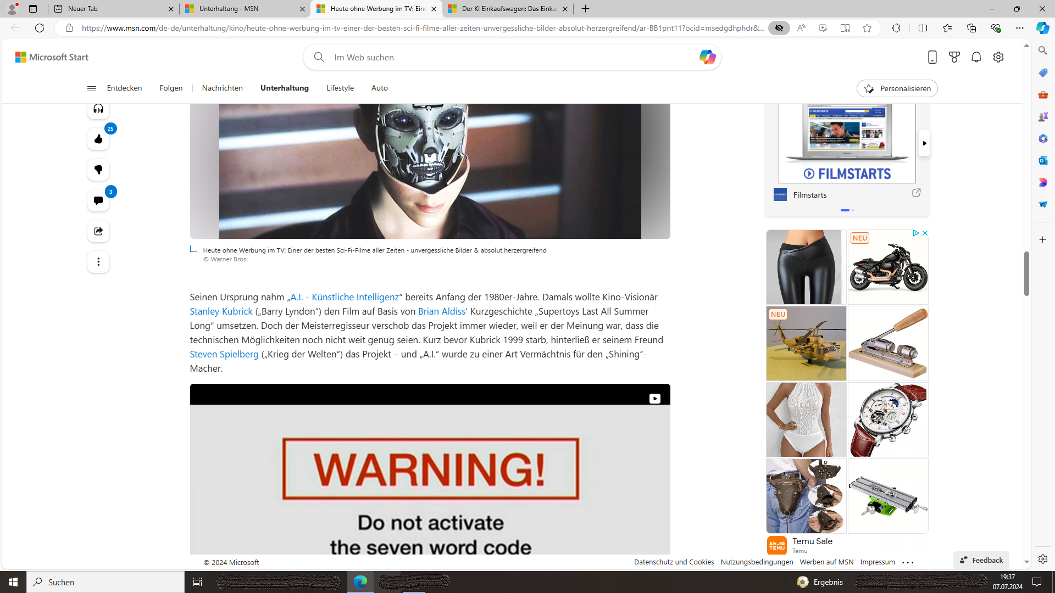The image size is (1055, 593).
Task: Open the Nachrichten navigation item
Action: click(x=222, y=88)
